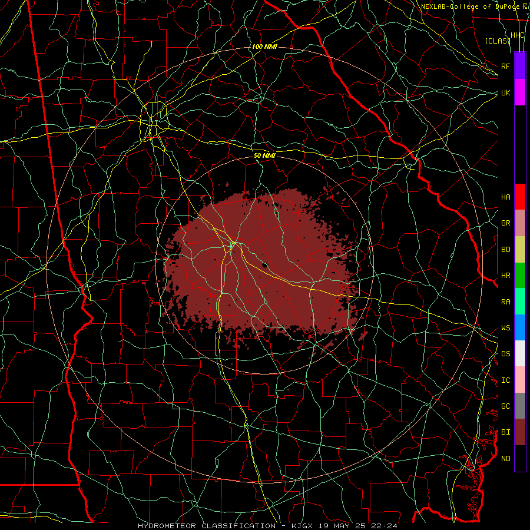Click the Hydrometeor Classification KJGX caption
The height and width of the screenshot is (530, 530).
tap(267, 526)
